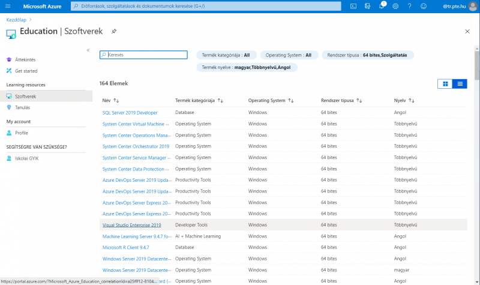
Task: Click the Tanulás lightbulb icon
Action: [9, 107]
